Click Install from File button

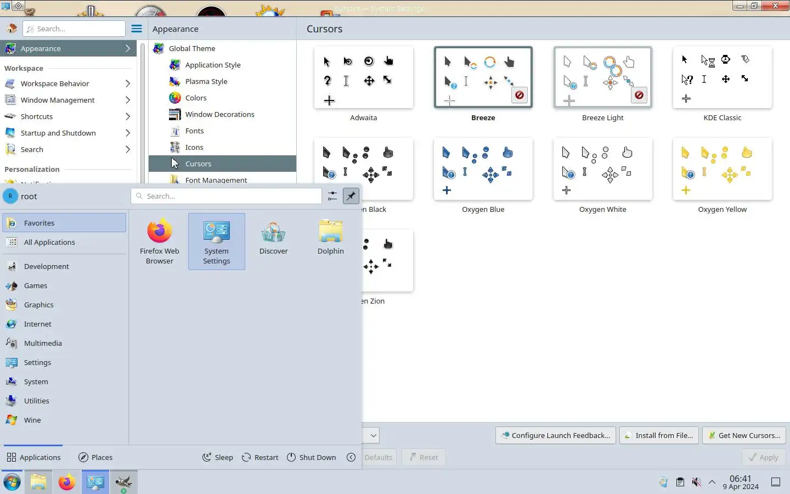(x=659, y=435)
